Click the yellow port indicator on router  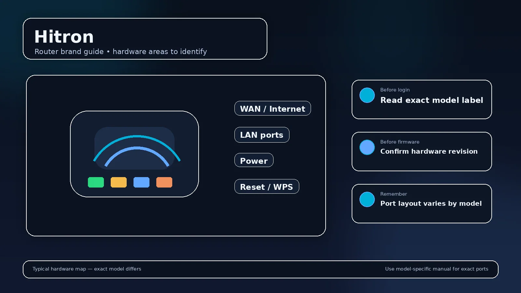pos(119,182)
